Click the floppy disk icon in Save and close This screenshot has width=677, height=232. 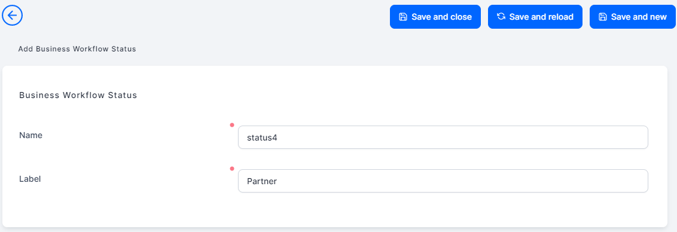tap(403, 17)
